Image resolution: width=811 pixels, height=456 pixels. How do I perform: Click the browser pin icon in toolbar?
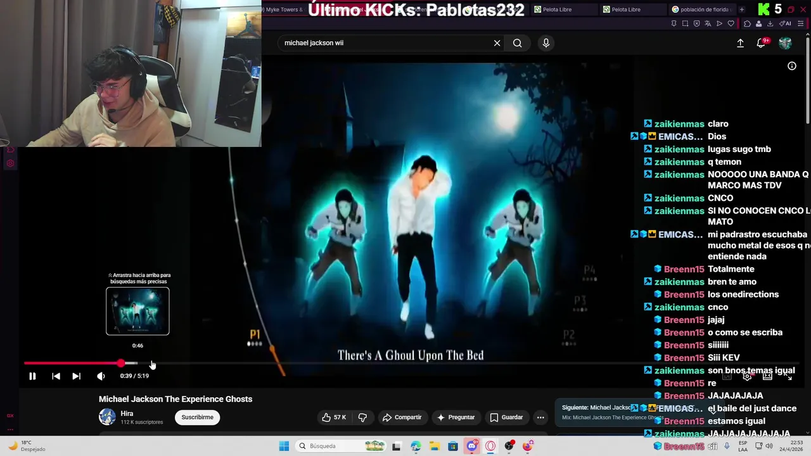[x=674, y=23]
